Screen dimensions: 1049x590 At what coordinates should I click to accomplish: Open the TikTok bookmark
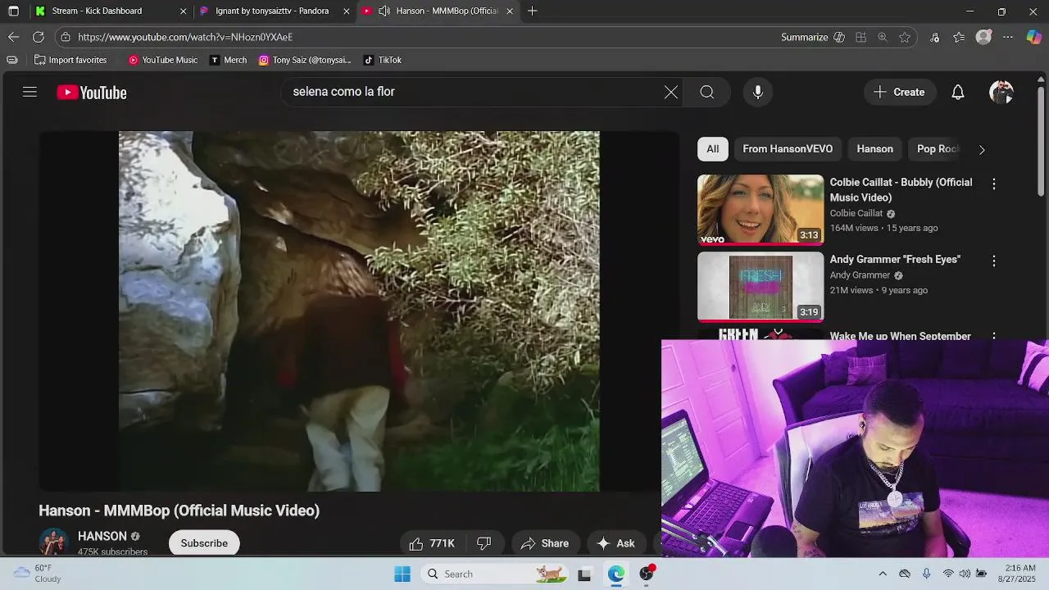coord(382,60)
